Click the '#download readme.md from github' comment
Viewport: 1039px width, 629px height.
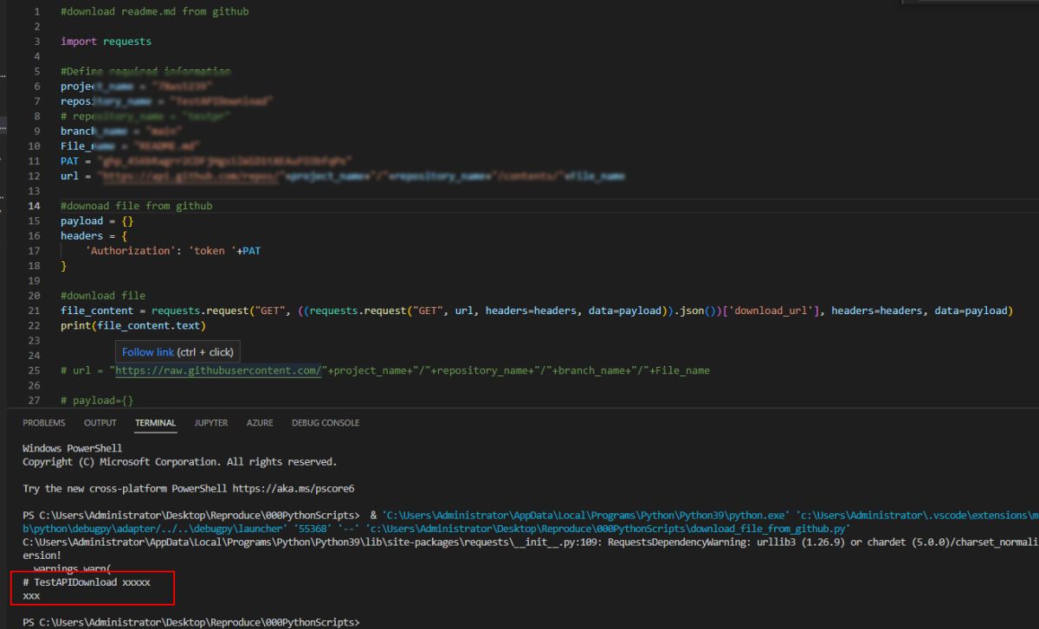click(x=155, y=12)
